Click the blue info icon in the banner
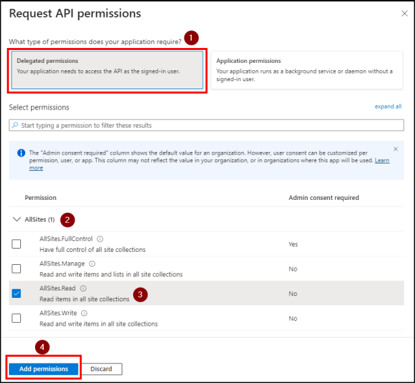The width and height of the screenshot is (415, 383). click(21, 153)
